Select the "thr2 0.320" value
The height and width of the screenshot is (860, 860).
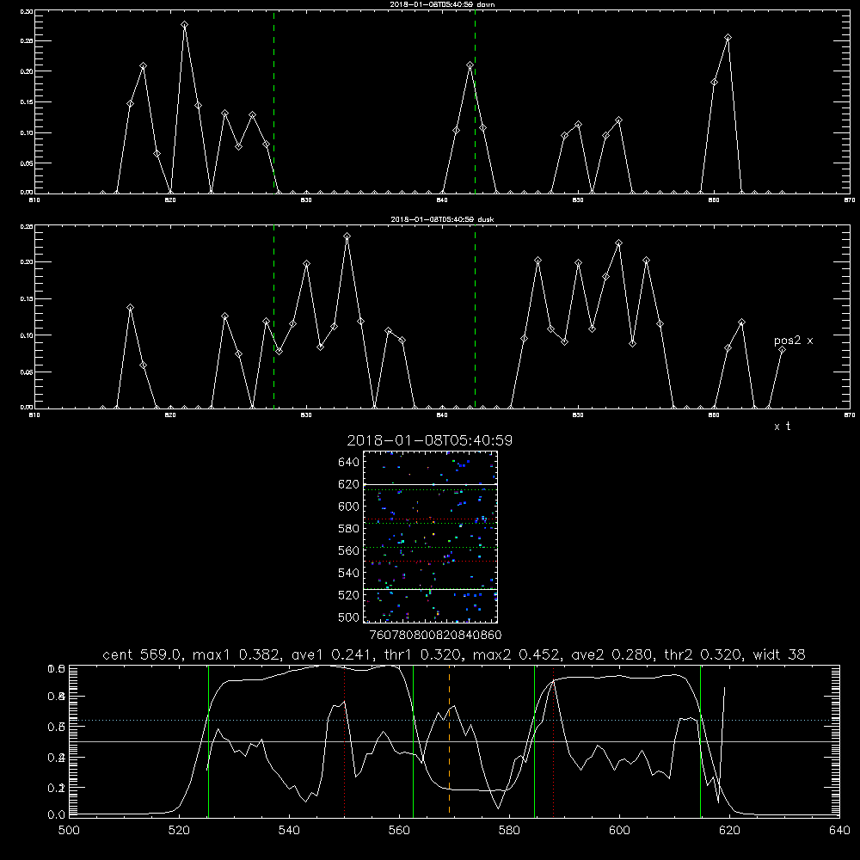tap(703, 654)
